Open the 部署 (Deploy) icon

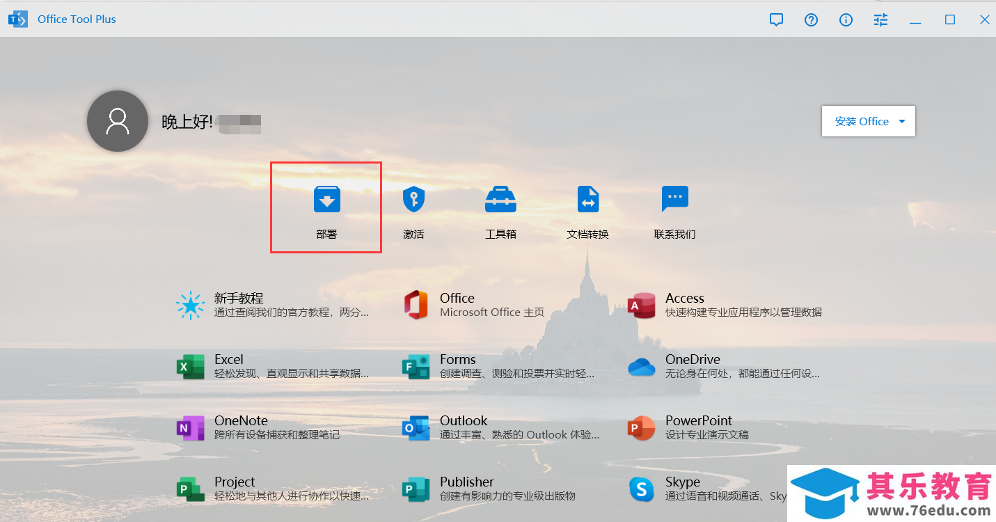coord(326,199)
